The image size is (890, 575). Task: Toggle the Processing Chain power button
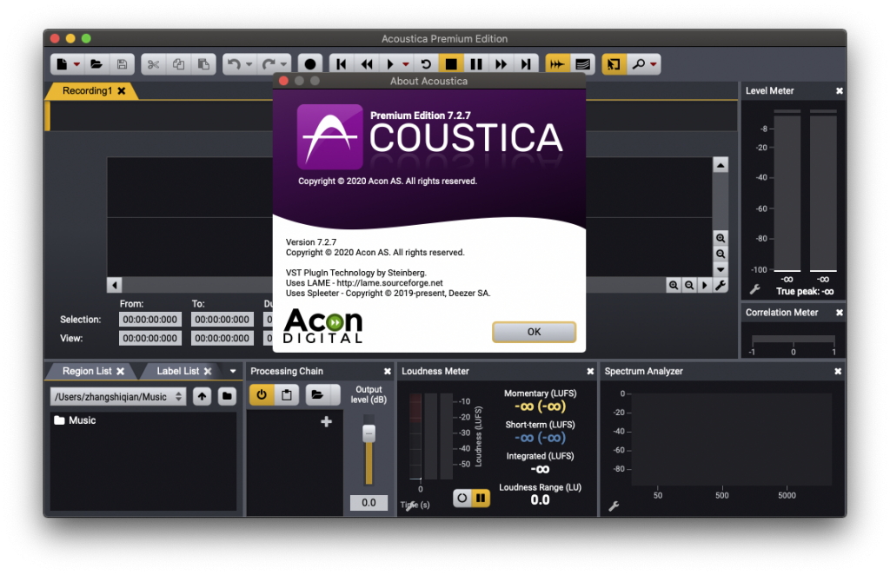tap(261, 394)
